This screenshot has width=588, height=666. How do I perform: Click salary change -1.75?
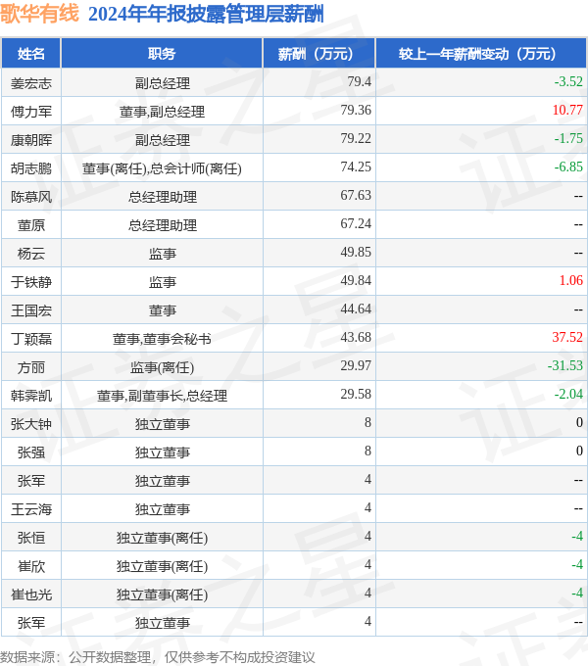click(568, 138)
